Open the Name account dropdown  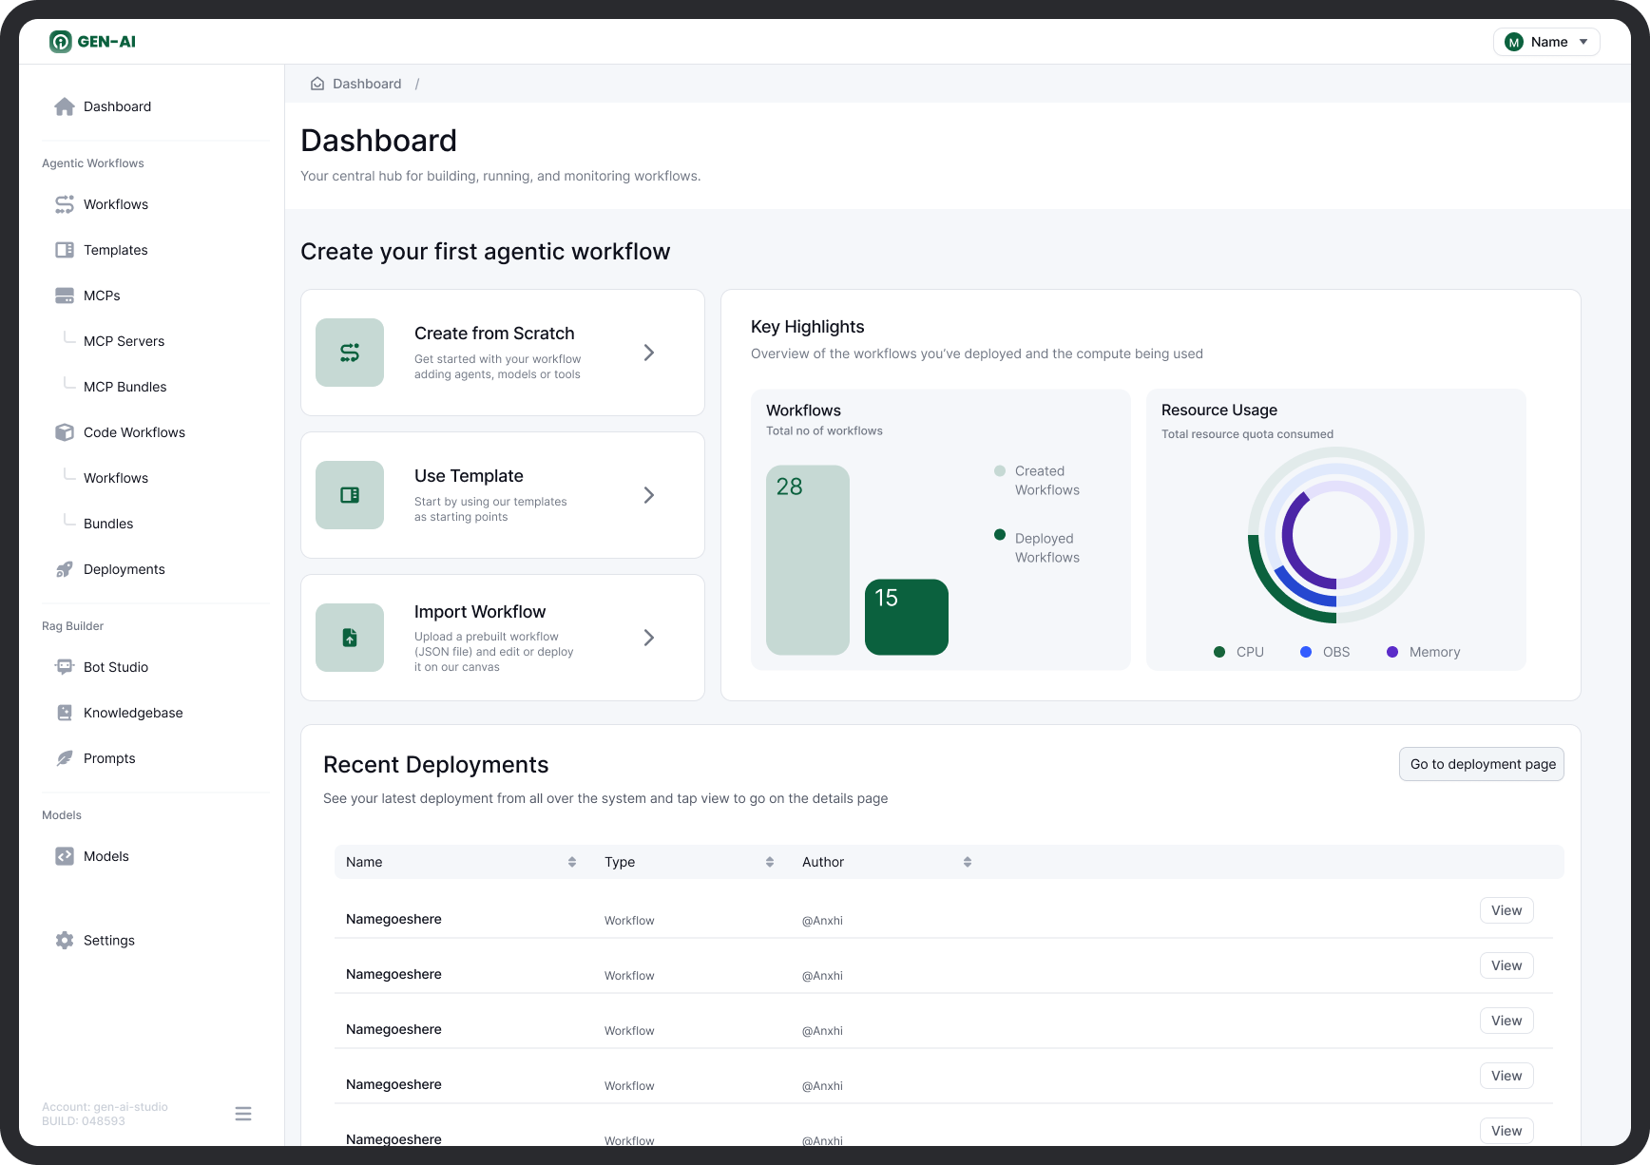click(x=1546, y=42)
